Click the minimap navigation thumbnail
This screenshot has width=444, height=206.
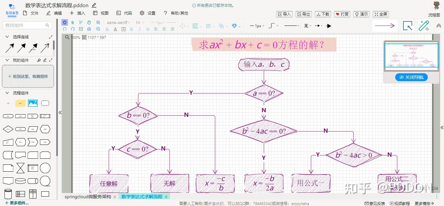tap(411, 56)
